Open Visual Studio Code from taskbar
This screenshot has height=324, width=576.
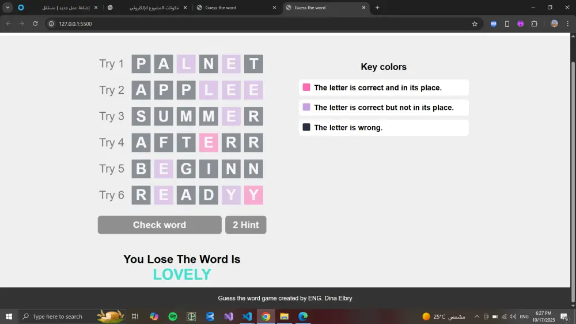247,317
